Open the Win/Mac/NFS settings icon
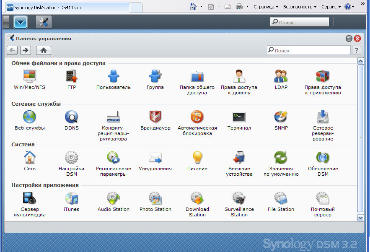Screen dimensions: 370x252 coord(29,76)
